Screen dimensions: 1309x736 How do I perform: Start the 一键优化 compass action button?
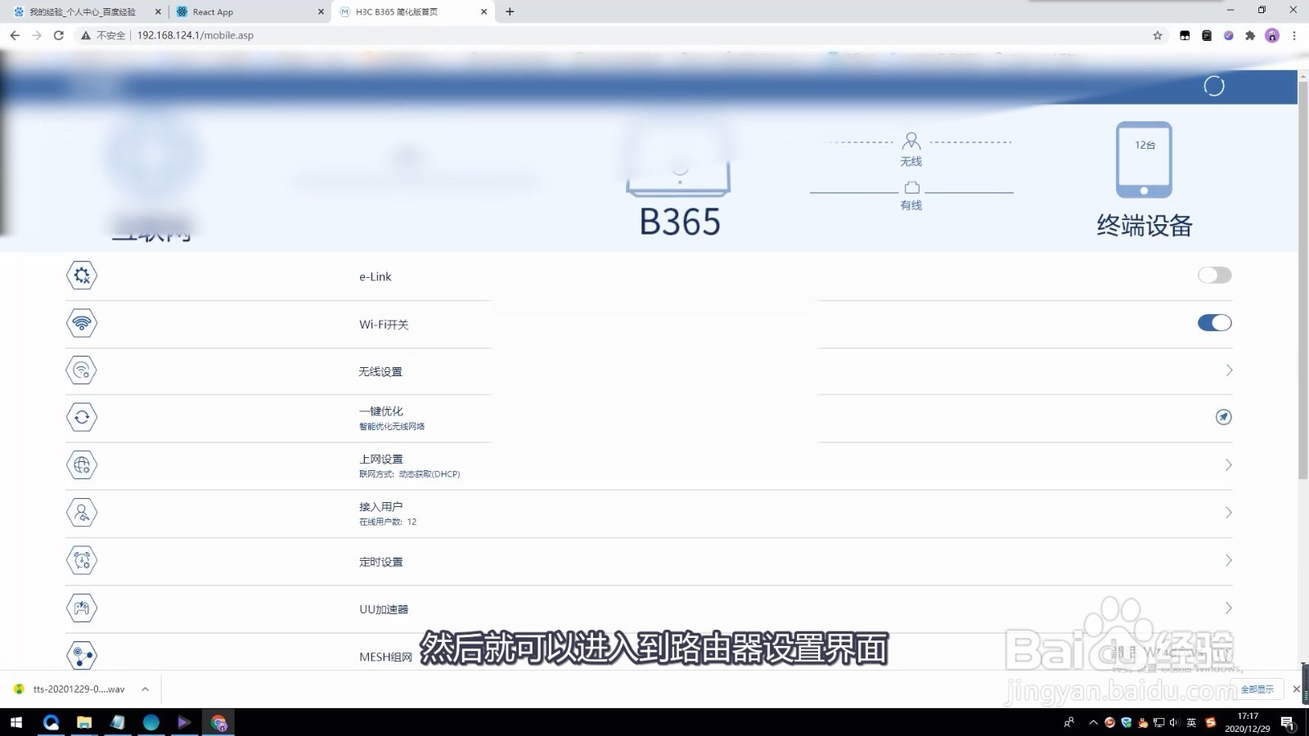click(1223, 417)
